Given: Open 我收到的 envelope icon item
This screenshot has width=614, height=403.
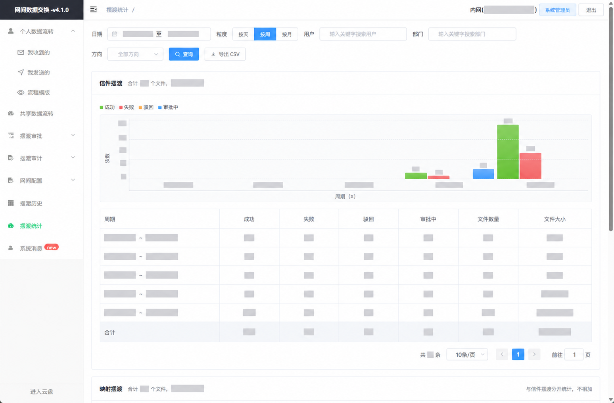Looking at the screenshot, I should tap(21, 52).
